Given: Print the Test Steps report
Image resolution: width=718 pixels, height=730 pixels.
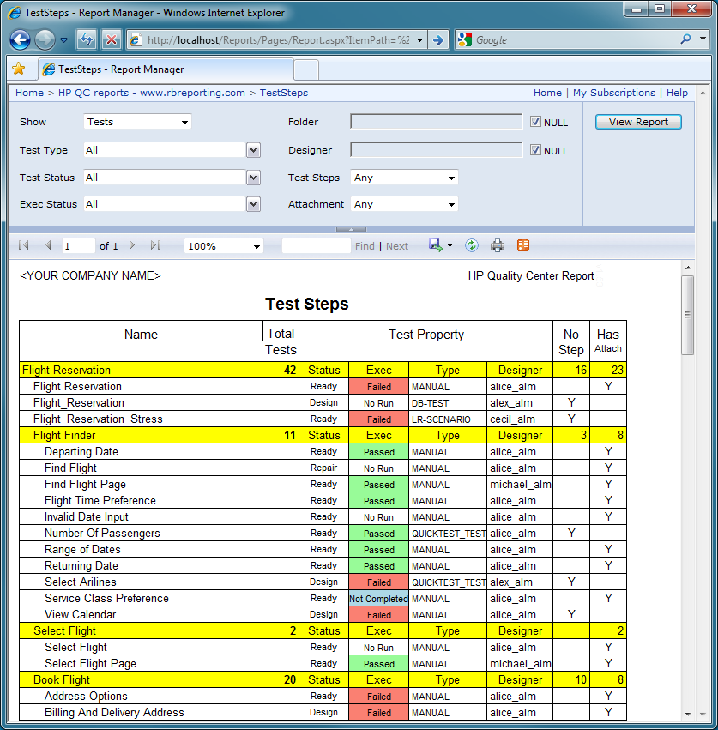Looking at the screenshot, I should (497, 245).
